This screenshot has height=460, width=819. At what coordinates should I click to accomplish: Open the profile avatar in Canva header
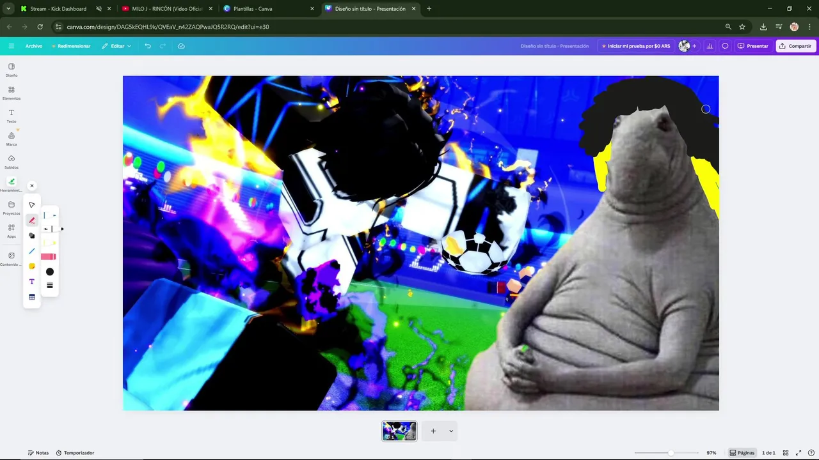[x=684, y=46]
